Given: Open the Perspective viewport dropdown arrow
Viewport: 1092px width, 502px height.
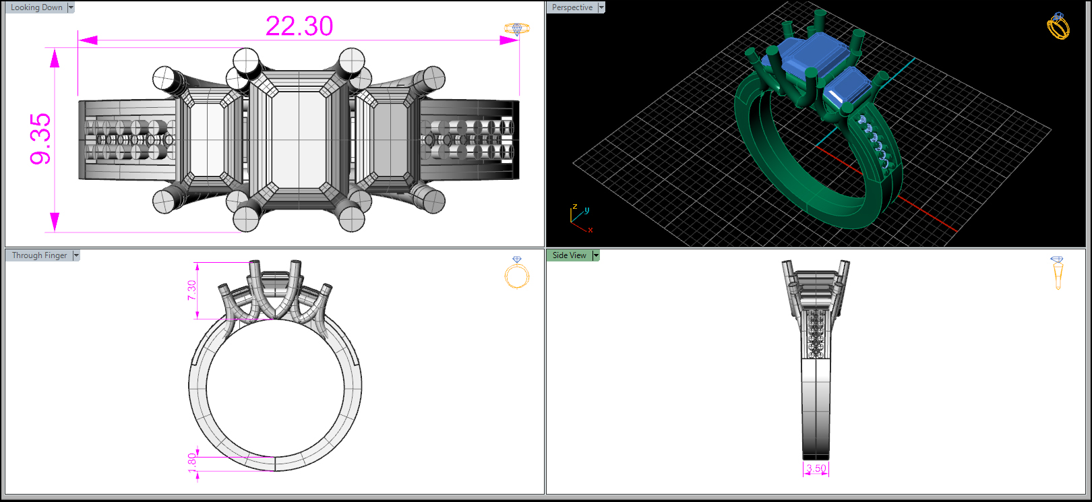Looking at the screenshot, I should pos(601,7).
